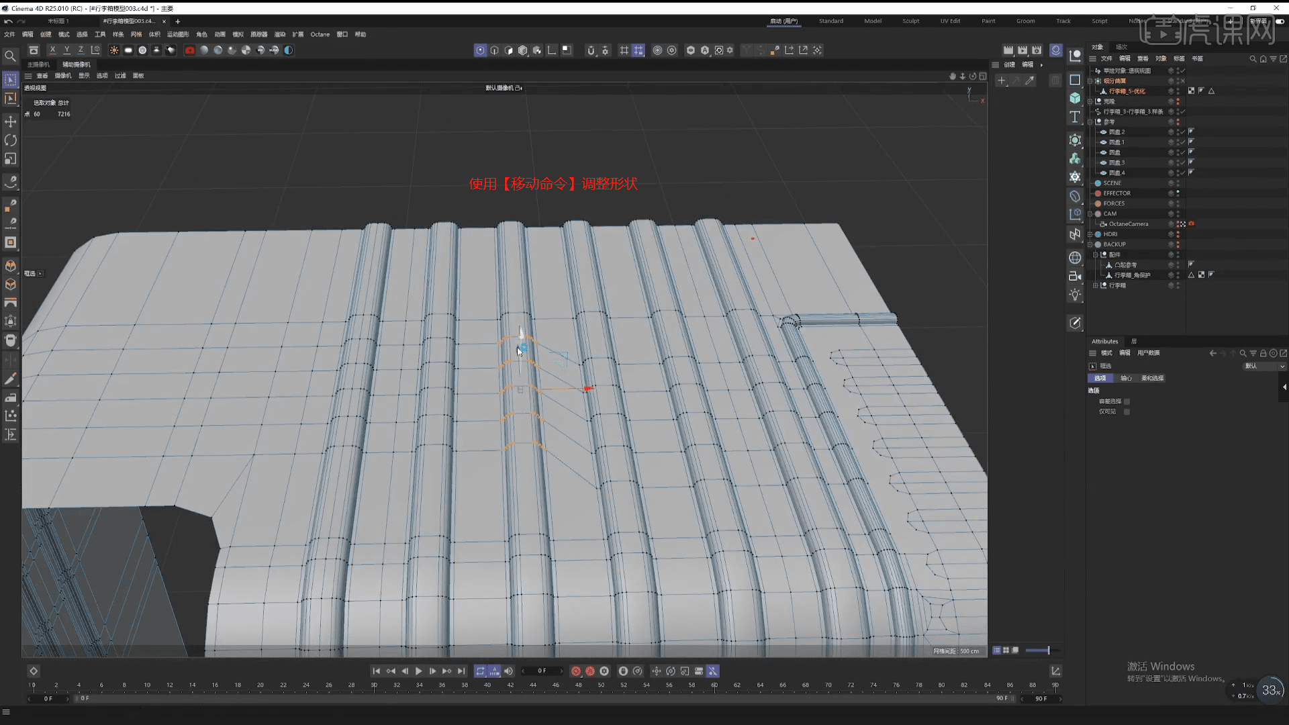The image size is (1289, 725).
Task: Select the 轴心 tab in Attributes
Action: 1126,379
